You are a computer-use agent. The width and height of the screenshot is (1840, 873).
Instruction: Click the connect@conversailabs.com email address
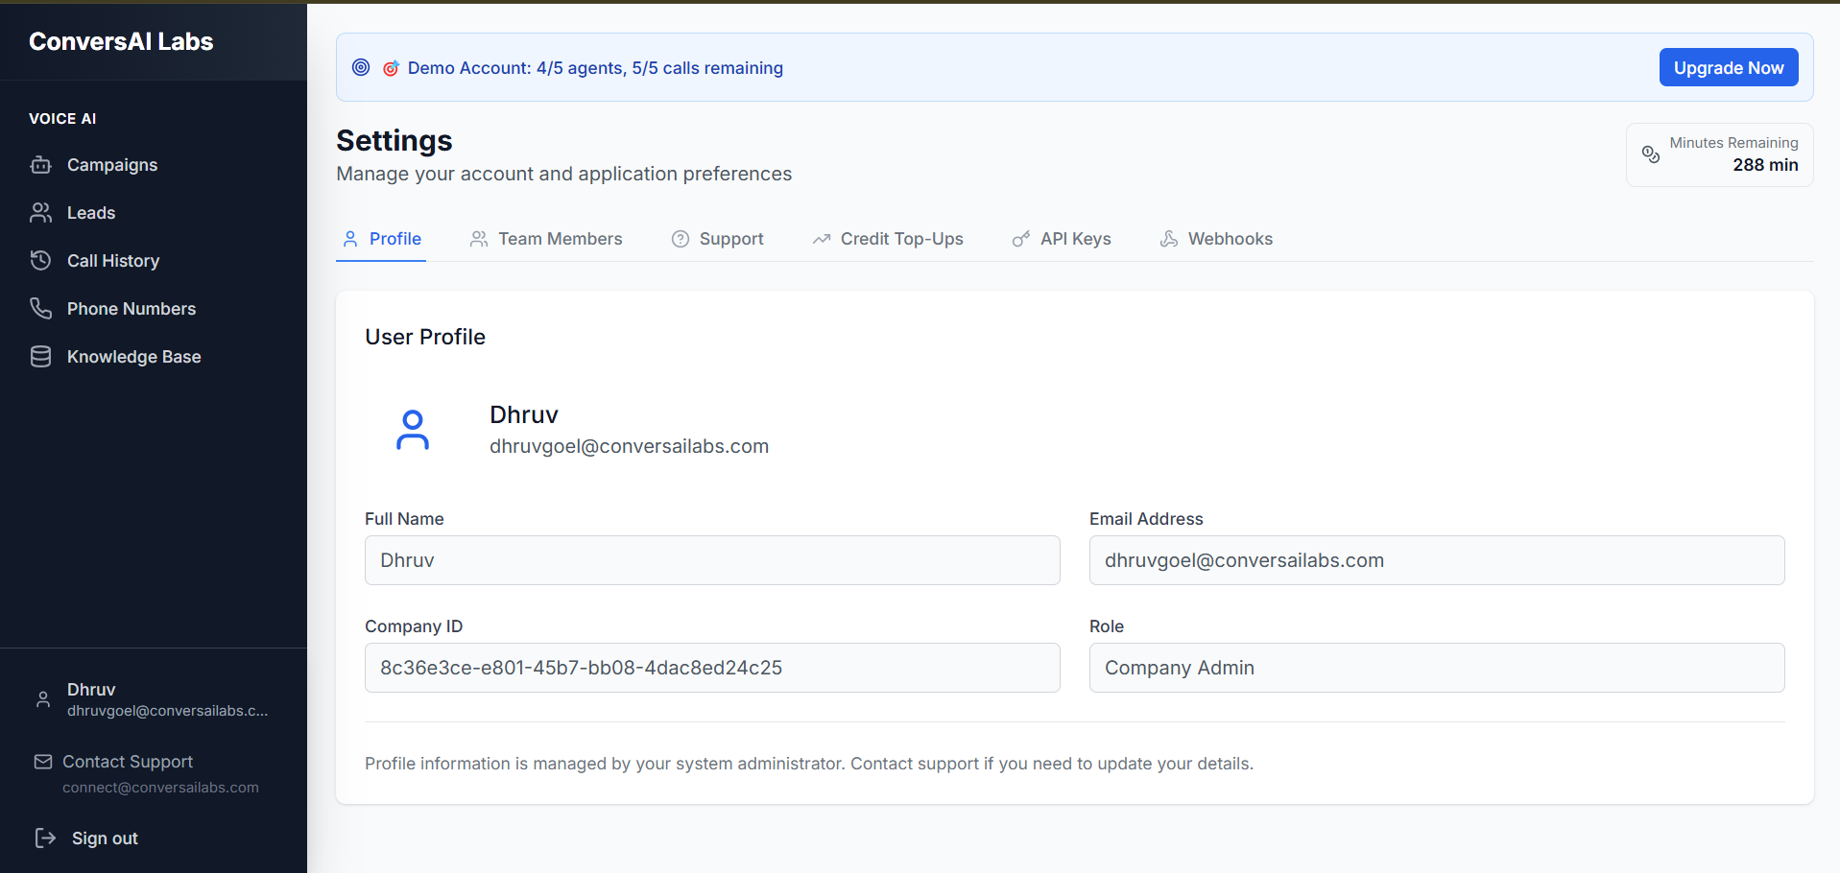160,788
